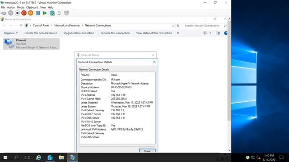This screenshot has width=289, height=162.
Task: Click the volume icon in the system tray
Action: point(258,157)
